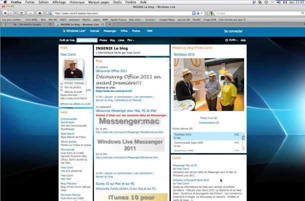Viewport: 305px width, 201px height.
Task: Click album list scrollbar up arrow
Action: (x=243, y=134)
